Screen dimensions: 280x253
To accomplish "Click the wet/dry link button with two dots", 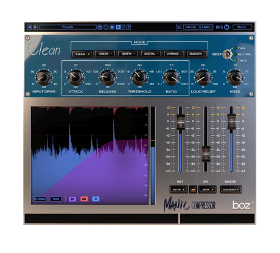I will (x=193, y=190).
